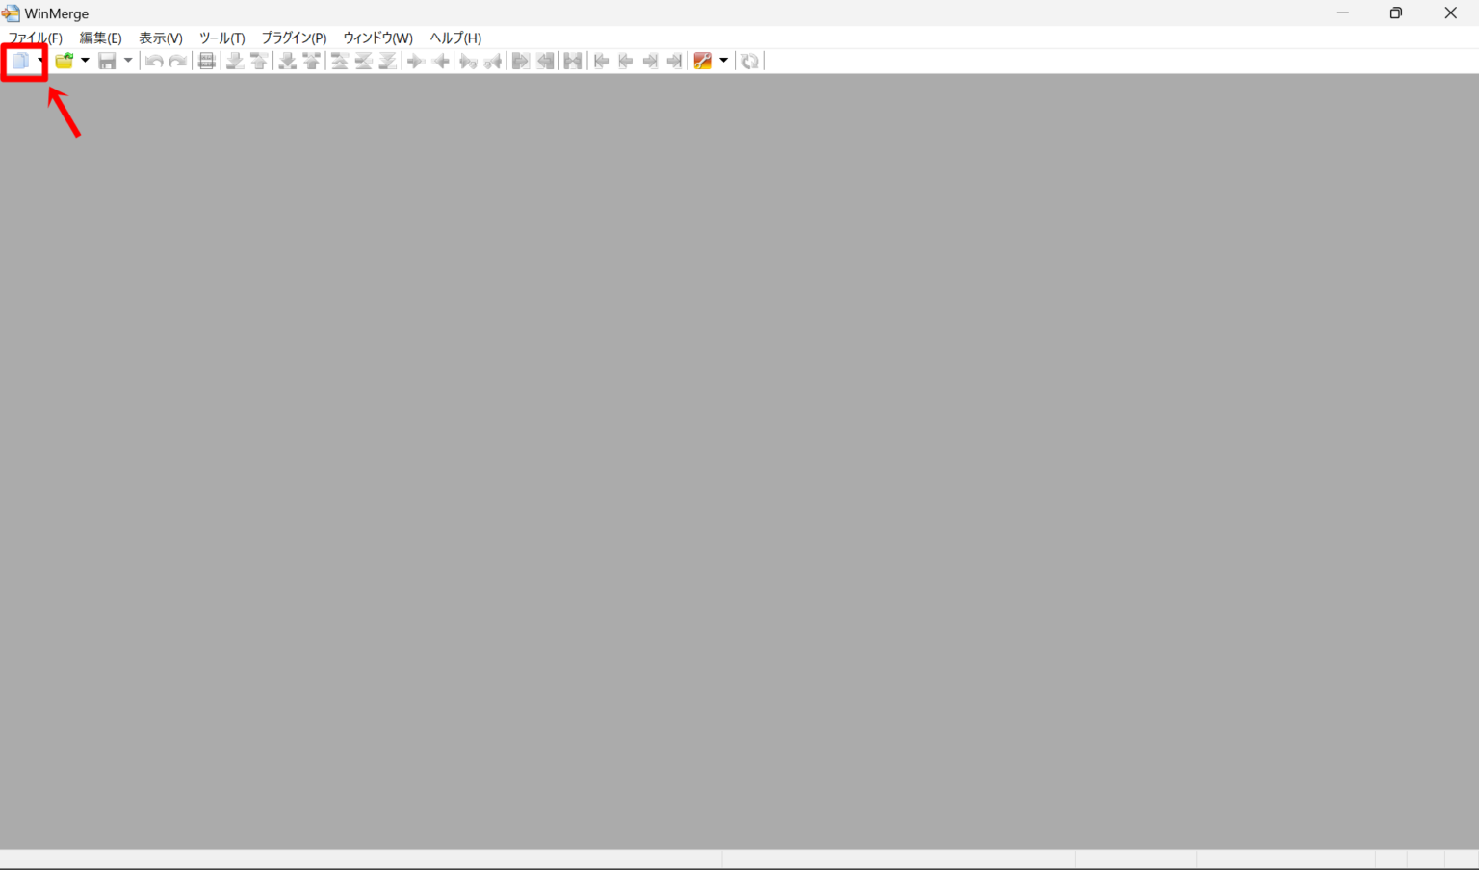Click the Auto Merge toolbar icon
1479x870 pixels.
tap(573, 62)
